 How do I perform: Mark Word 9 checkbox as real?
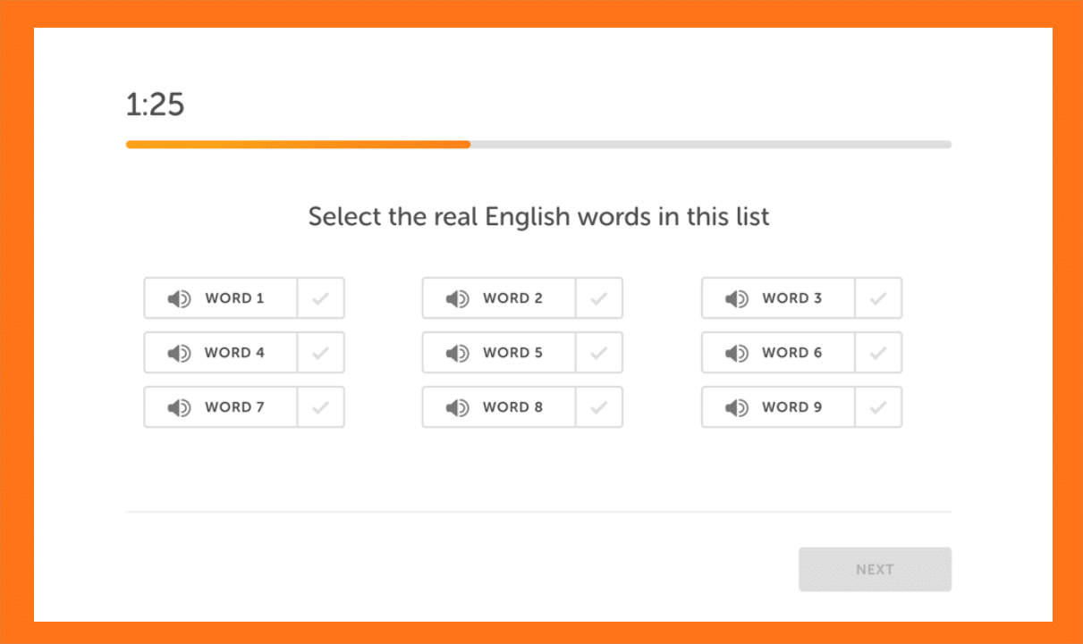coord(878,407)
